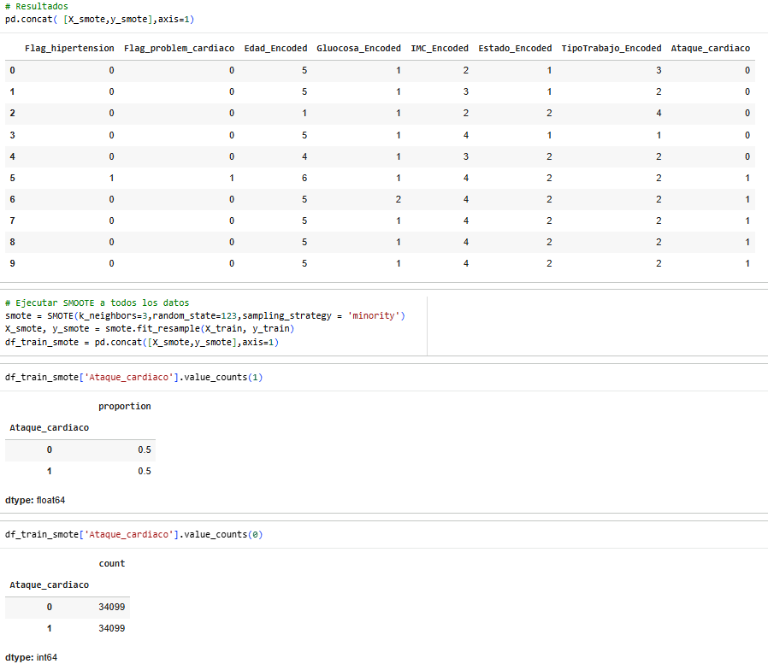This screenshot has height=664, width=768.
Task: Select the 'proportion' column header
Action: (124, 406)
